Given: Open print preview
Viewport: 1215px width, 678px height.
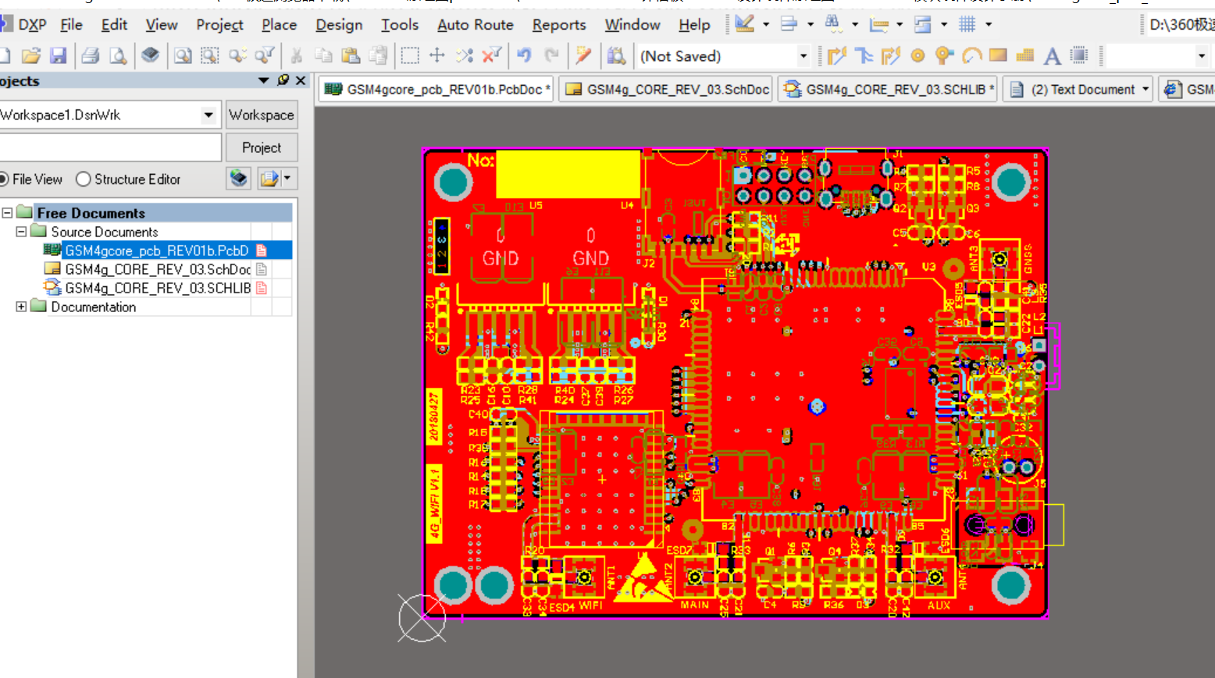Looking at the screenshot, I should (x=118, y=55).
